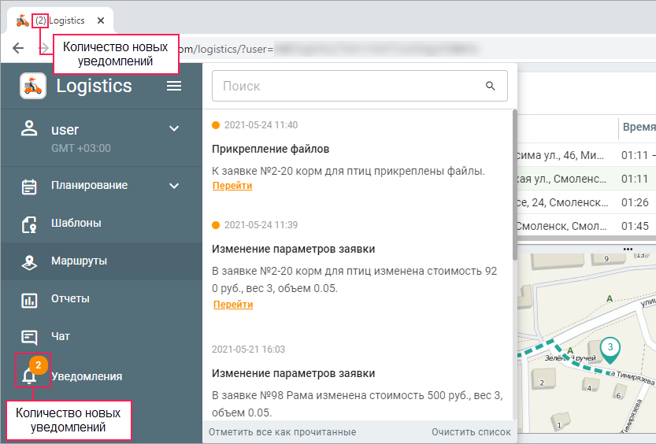Click Перейти under Прикрепление файлов notification
Image resolution: width=656 pixels, height=444 pixels.
(x=232, y=186)
